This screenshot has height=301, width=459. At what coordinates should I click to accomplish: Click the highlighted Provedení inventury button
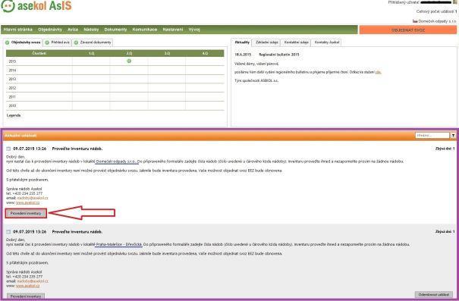click(26, 214)
